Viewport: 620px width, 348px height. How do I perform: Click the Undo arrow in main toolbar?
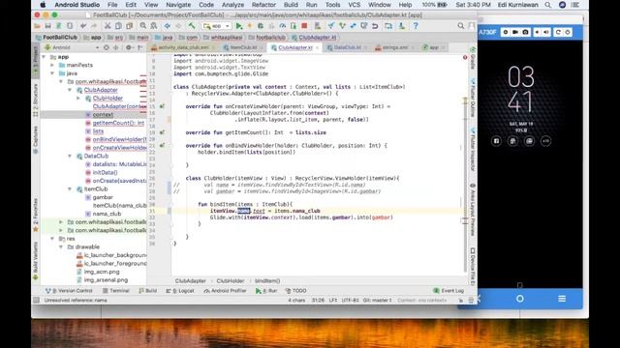83,26
